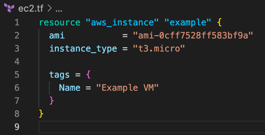Click the "example" resource name string
Viewport: 265px width, 135px height.
188,22
